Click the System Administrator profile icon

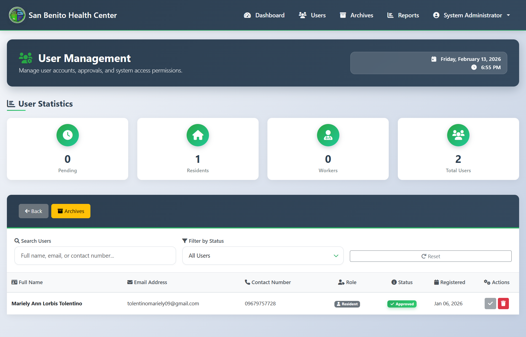click(436, 15)
